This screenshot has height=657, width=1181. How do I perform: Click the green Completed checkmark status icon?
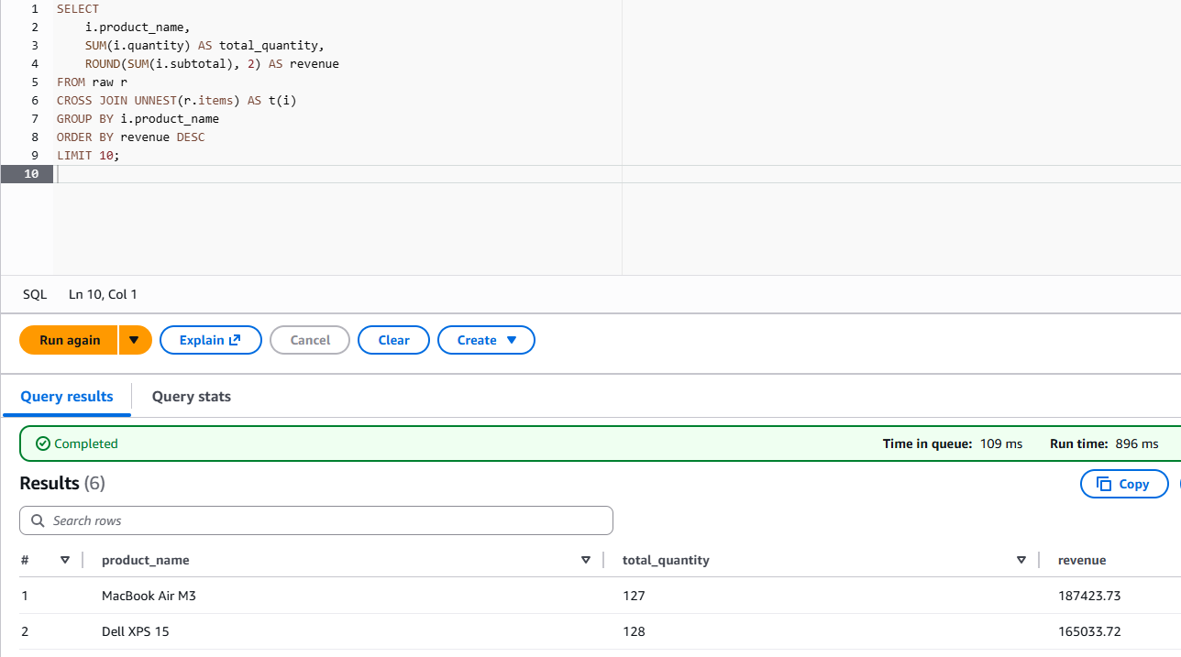click(42, 443)
